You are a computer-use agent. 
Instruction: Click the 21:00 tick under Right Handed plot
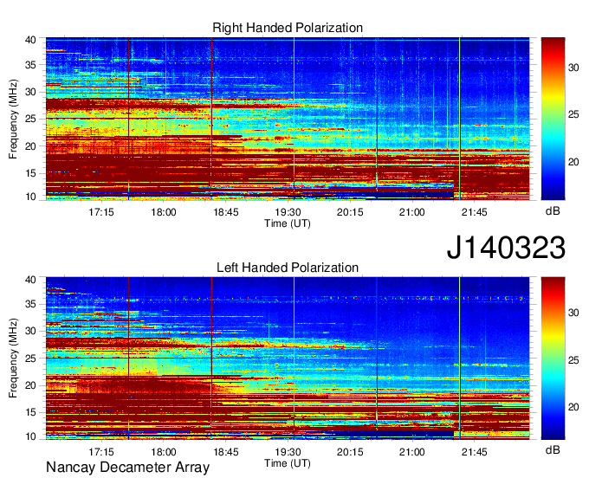411,212
